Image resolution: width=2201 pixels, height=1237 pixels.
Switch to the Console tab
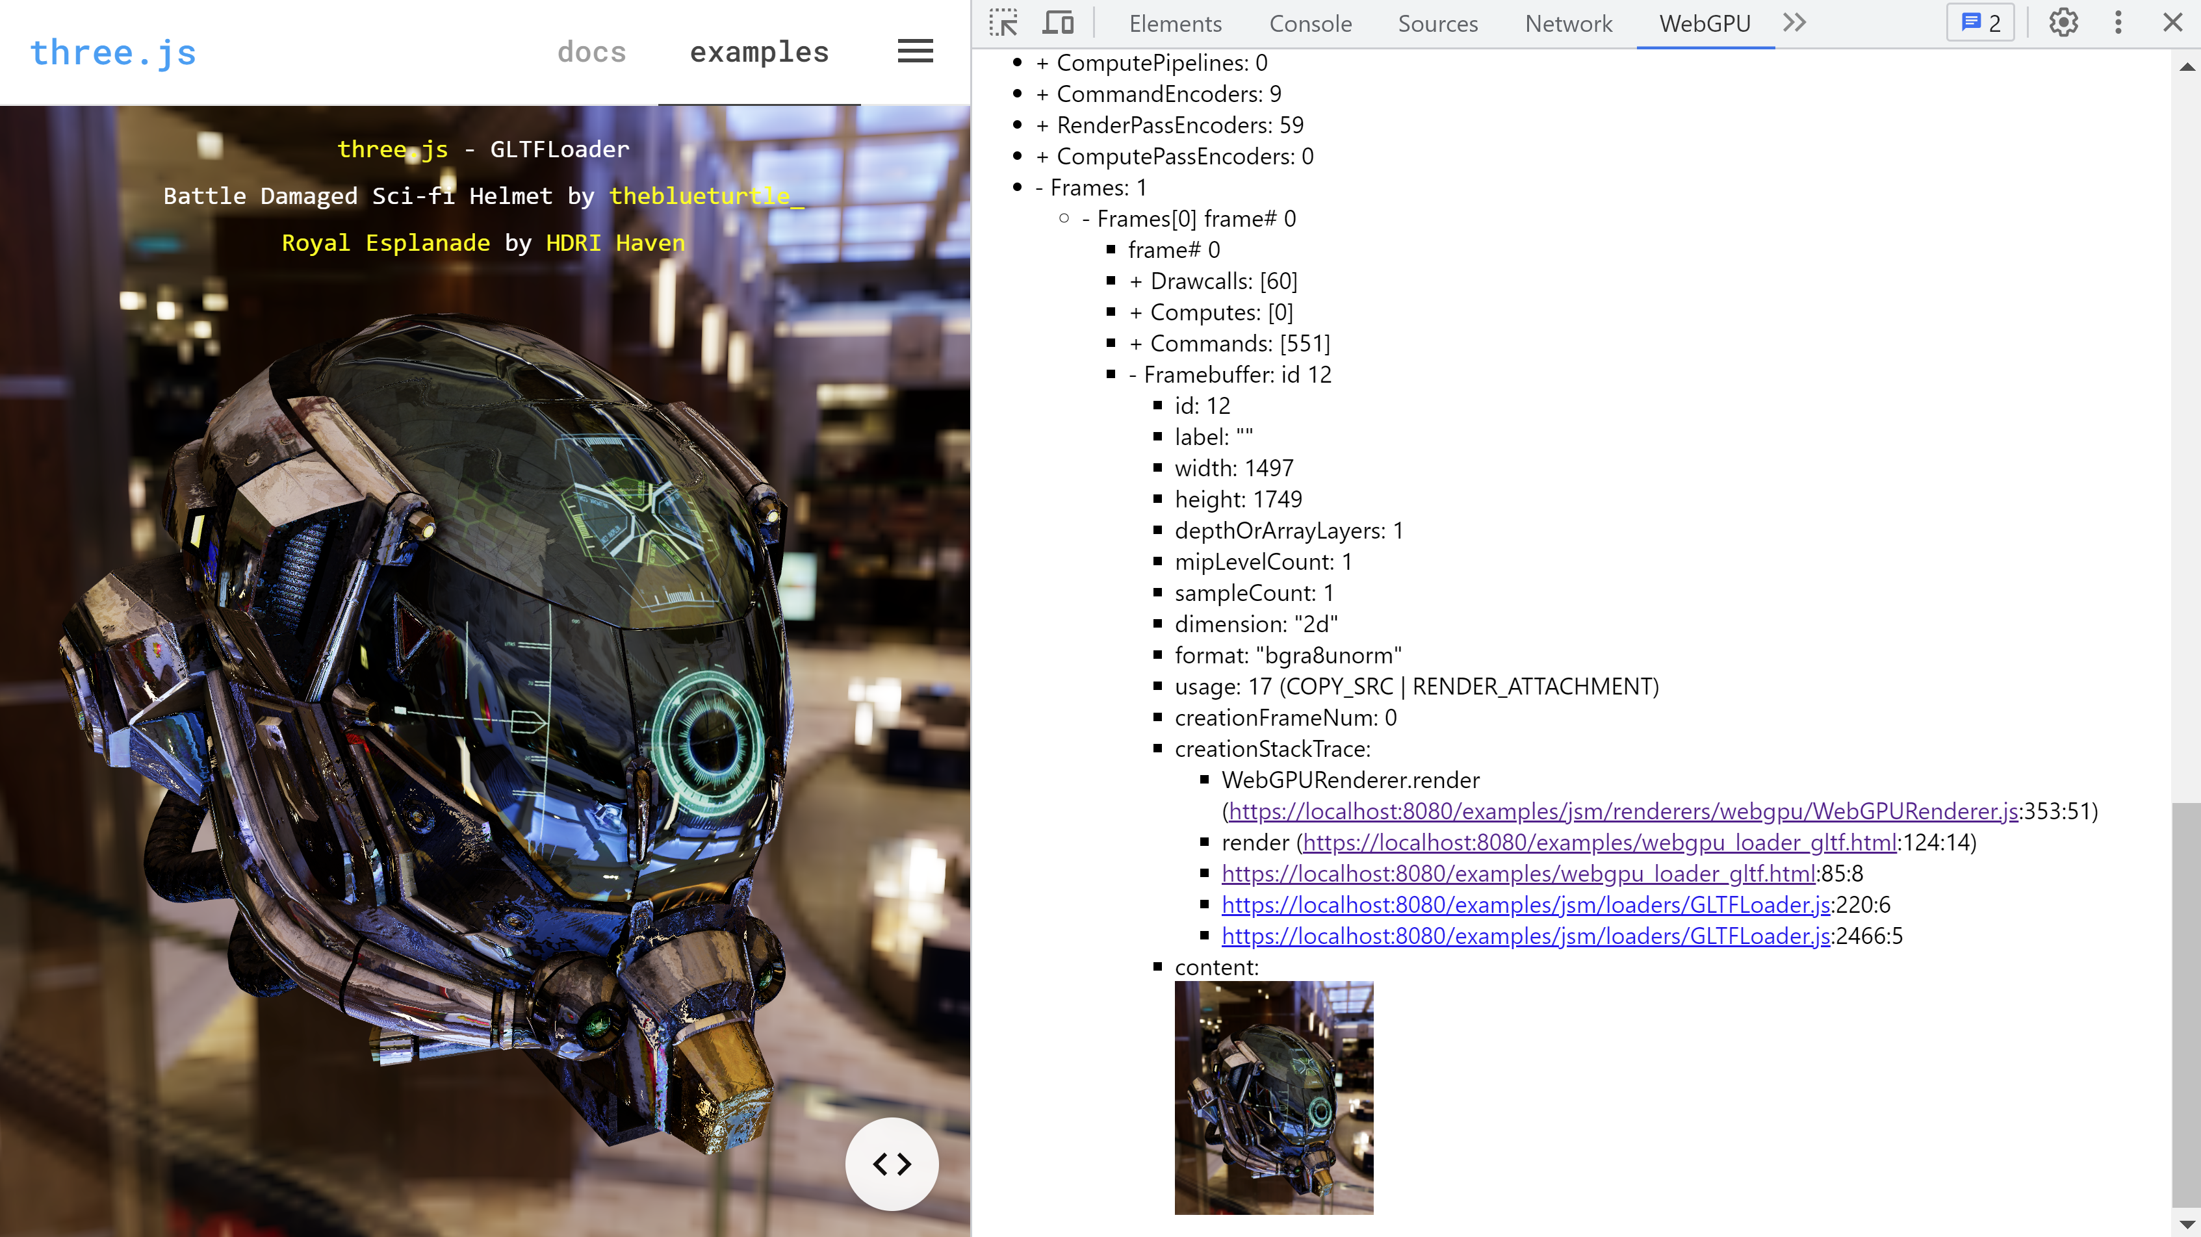coord(1310,23)
